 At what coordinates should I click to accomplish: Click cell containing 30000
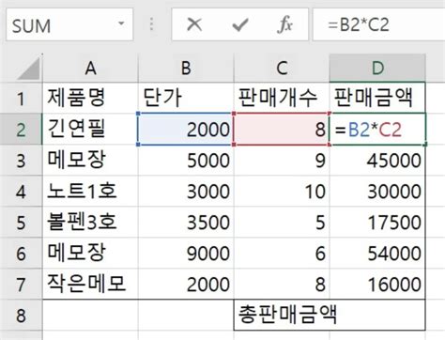point(377,191)
